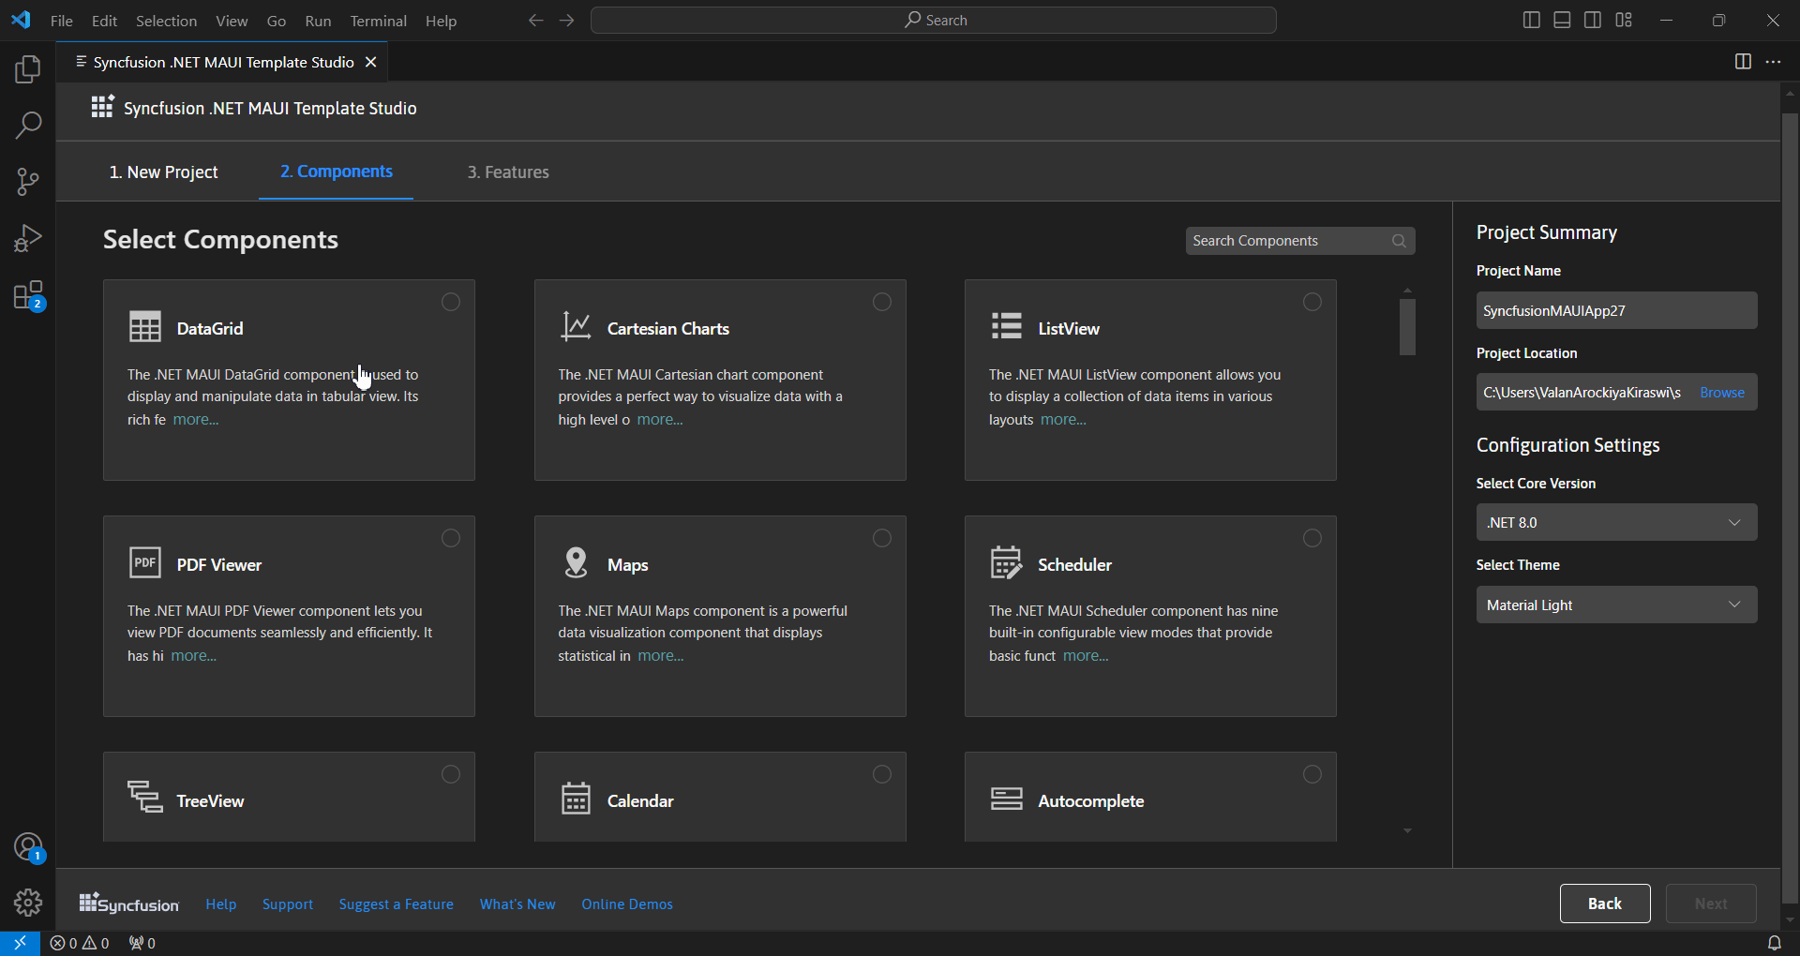
Task: Click the Cartesian Charts chart icon
Action: point(575,326)
